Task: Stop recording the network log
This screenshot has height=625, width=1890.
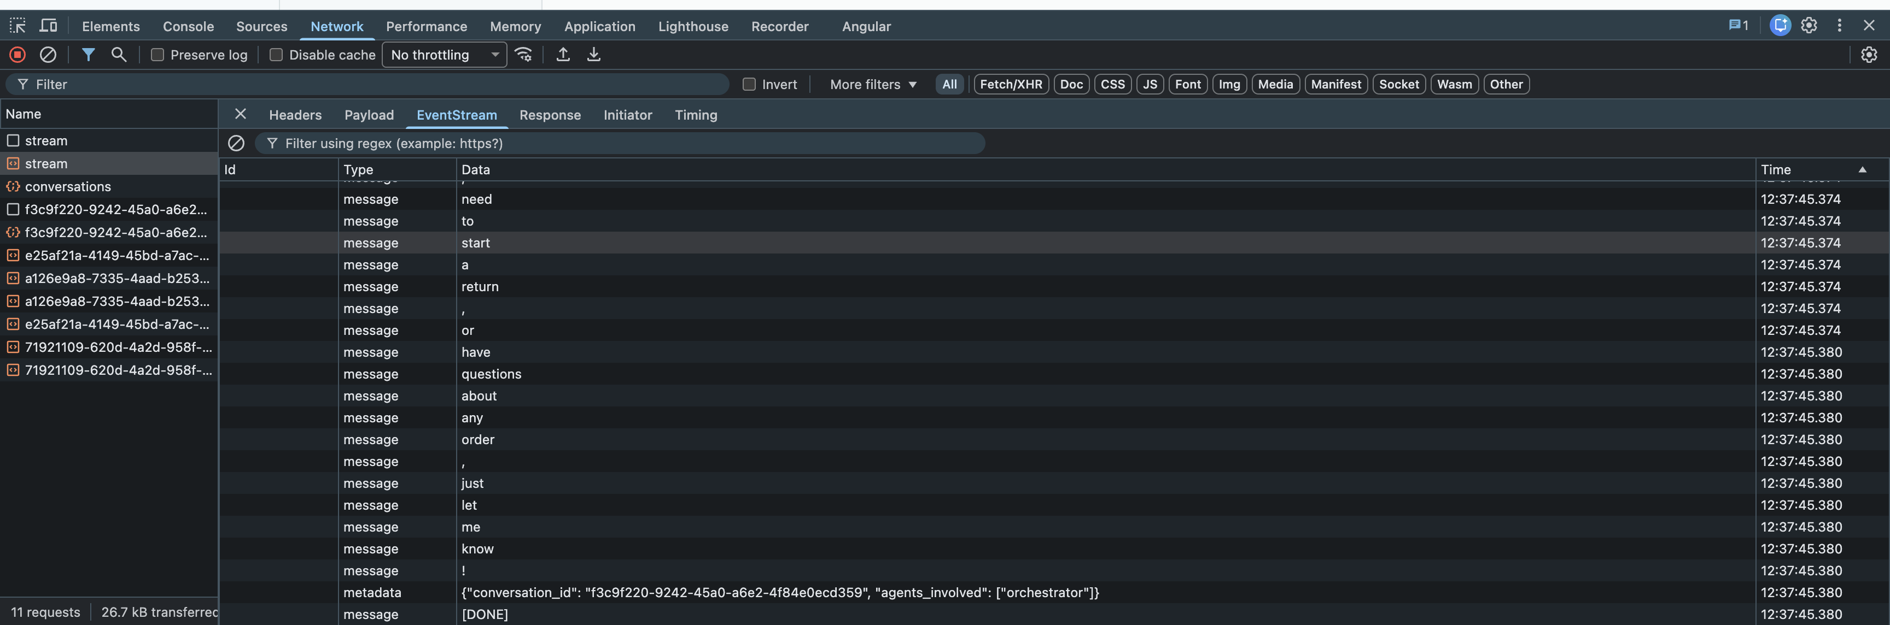Action: point(16,54)
